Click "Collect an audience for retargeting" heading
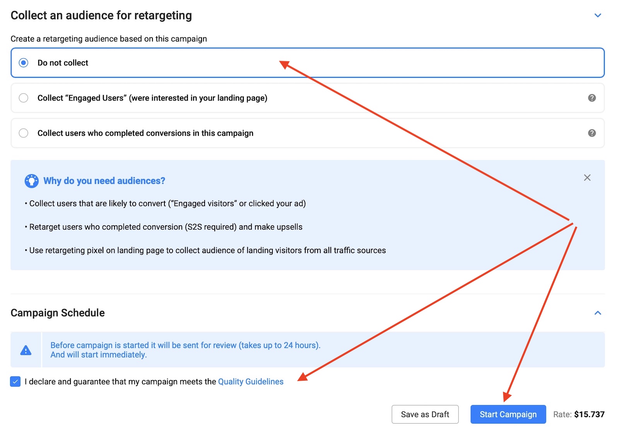The height and width of the screenshot is (436, 619). click(x=101, y=15)
